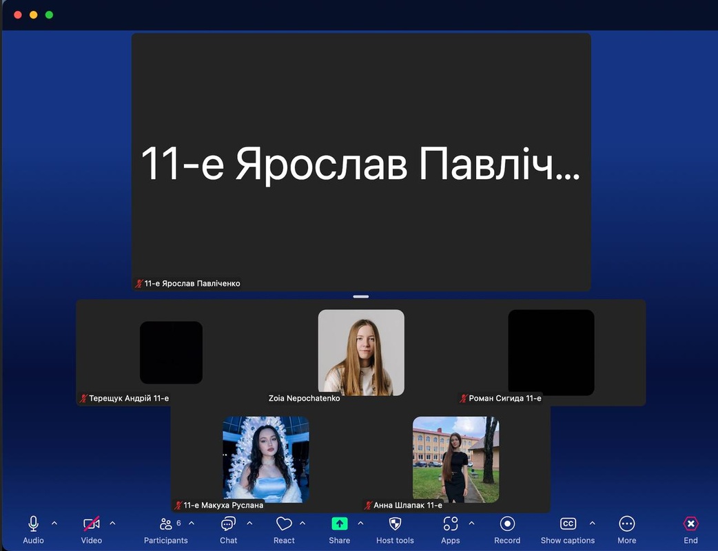Viewport: 718px width, 551px height.
Task: Click the React heart icon
Action: tap(284, 525)
